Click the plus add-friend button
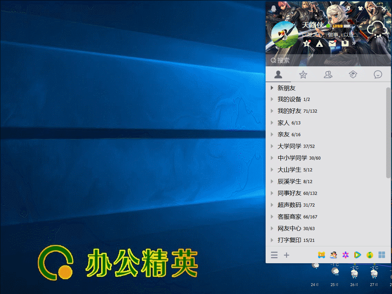Image resolution: width=392 pixels, height=294 pixels. tap(286, 255)
